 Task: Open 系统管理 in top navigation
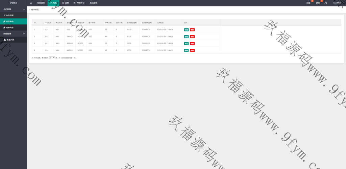coord(94,3)
